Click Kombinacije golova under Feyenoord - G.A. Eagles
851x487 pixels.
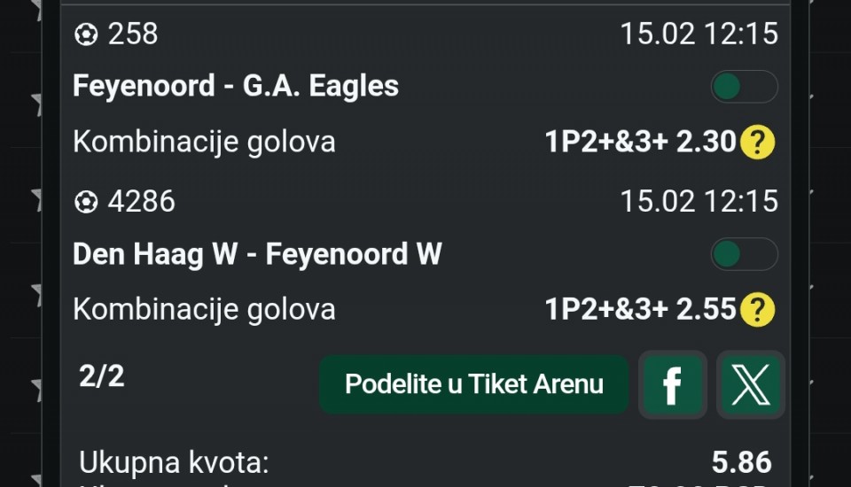pyautogui.click(x=204, y=142)
